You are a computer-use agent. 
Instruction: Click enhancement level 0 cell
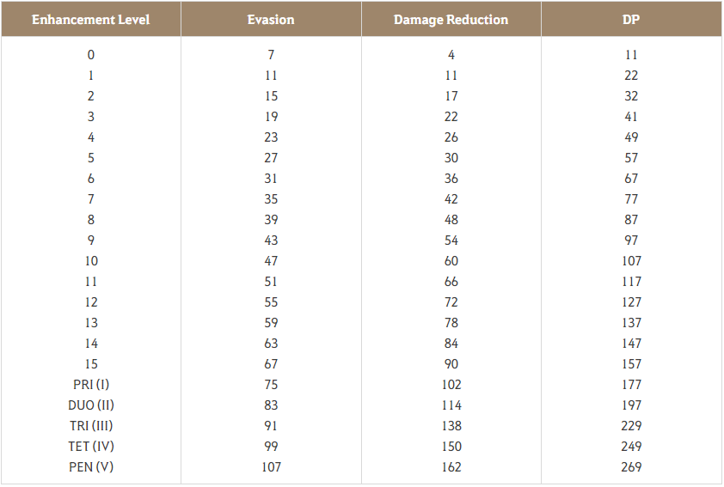coord(91,54)
